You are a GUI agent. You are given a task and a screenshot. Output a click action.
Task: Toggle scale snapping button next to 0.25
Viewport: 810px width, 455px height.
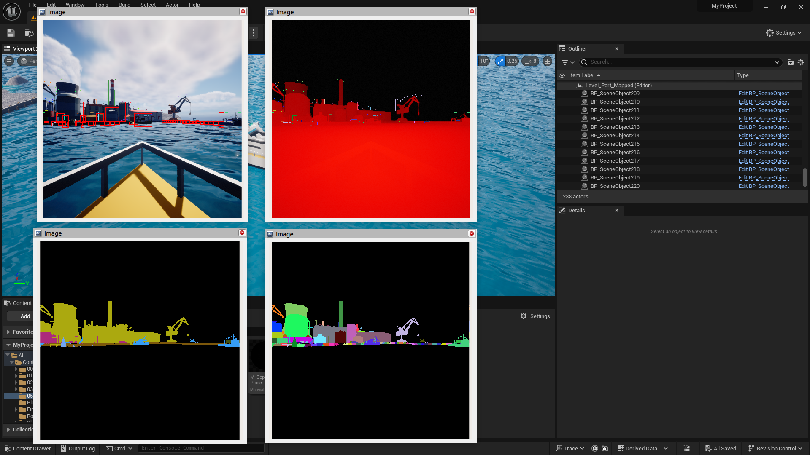coord(500,61)
